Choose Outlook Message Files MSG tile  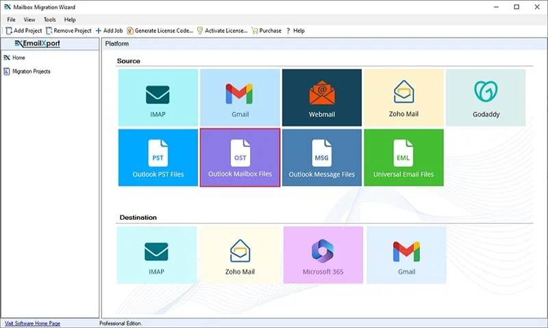point(321,157)
